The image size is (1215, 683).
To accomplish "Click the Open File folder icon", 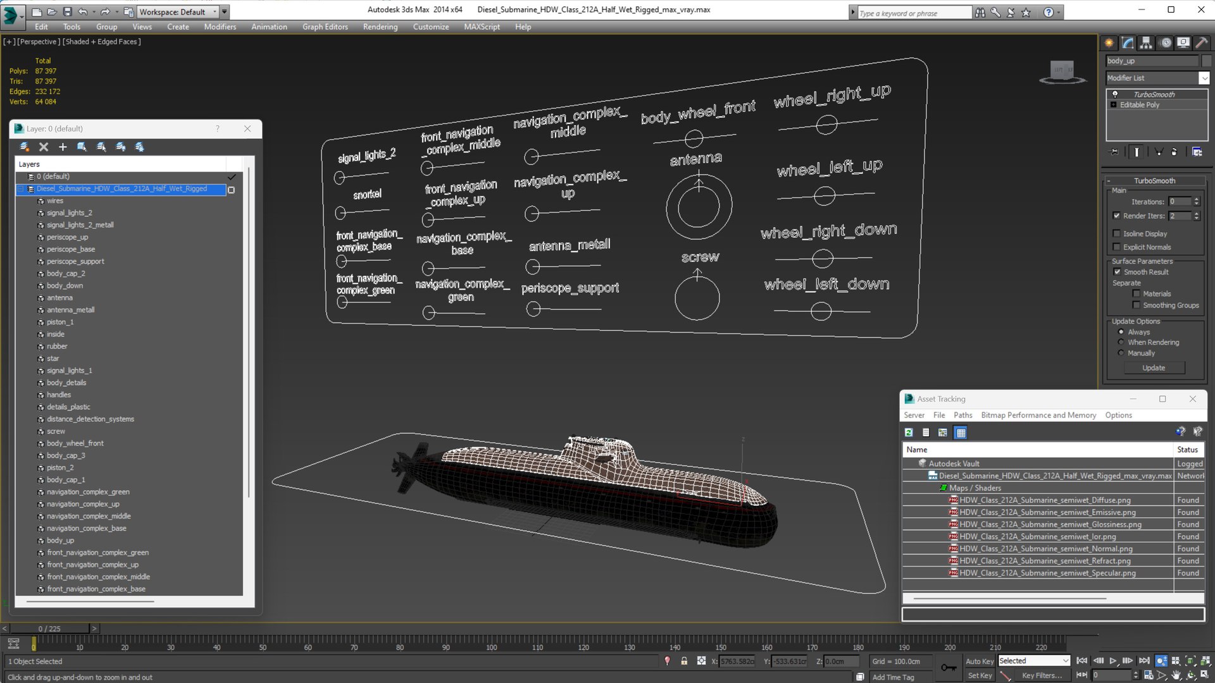I will click(52, 11).
